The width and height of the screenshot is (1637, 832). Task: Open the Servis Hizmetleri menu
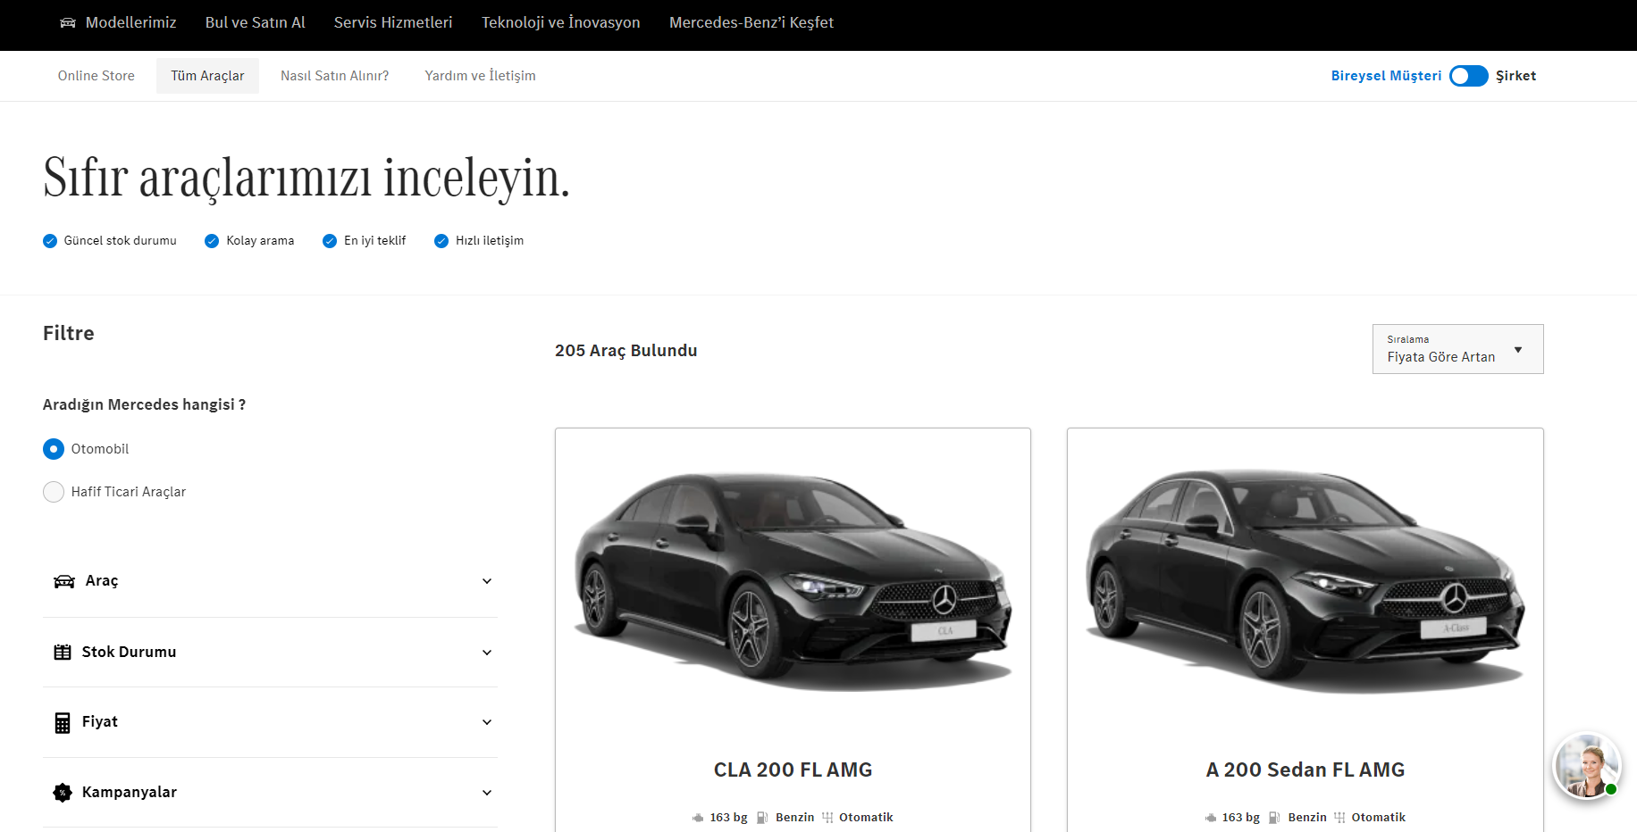point(393,22)
